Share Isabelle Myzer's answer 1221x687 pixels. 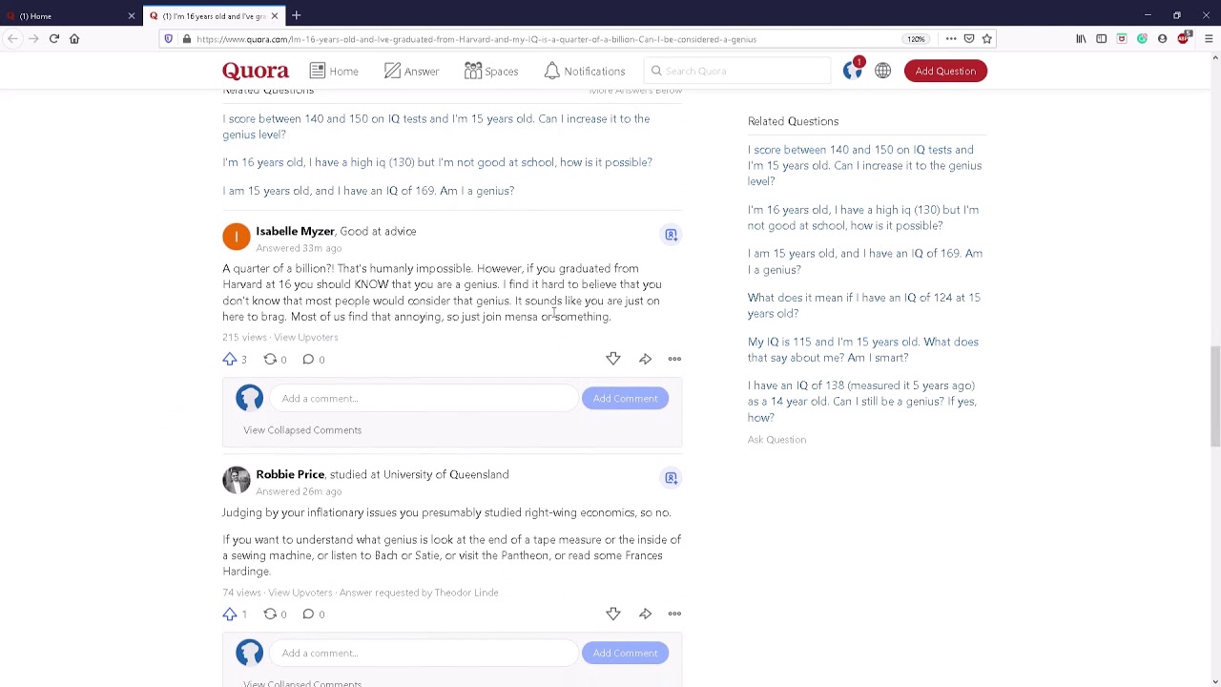[646, 359]
